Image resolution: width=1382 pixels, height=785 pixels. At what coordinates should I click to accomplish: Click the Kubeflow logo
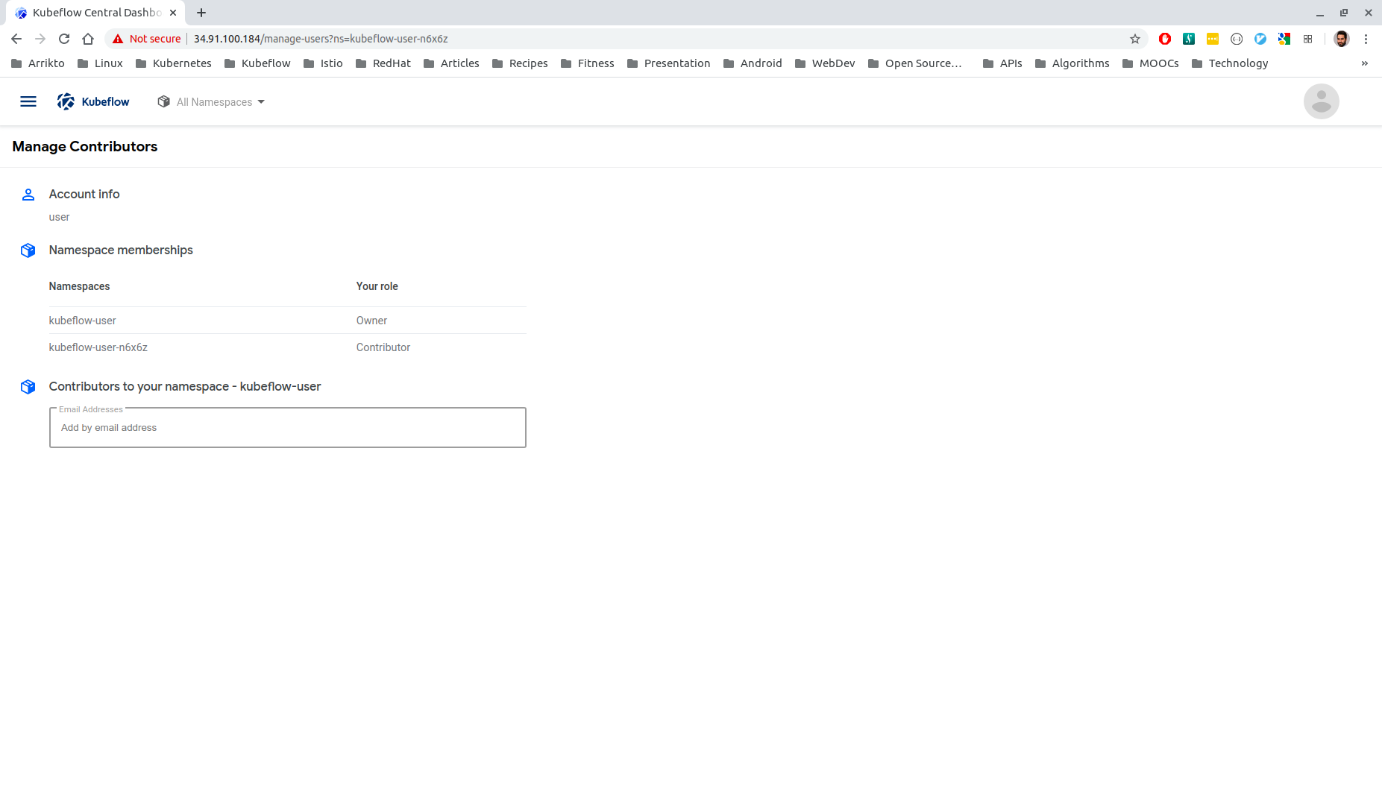tap(93, 101)
